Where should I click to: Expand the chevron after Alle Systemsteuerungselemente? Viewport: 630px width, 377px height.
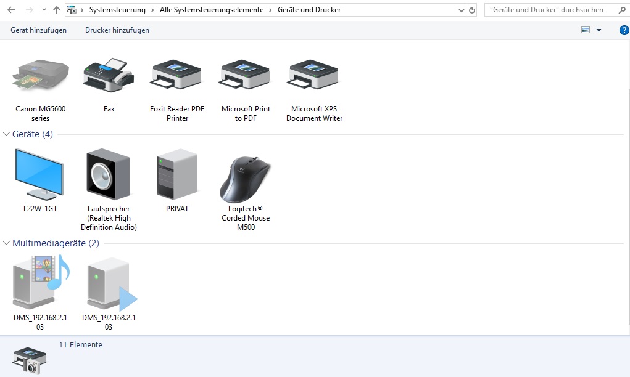[x=270, y=10]
